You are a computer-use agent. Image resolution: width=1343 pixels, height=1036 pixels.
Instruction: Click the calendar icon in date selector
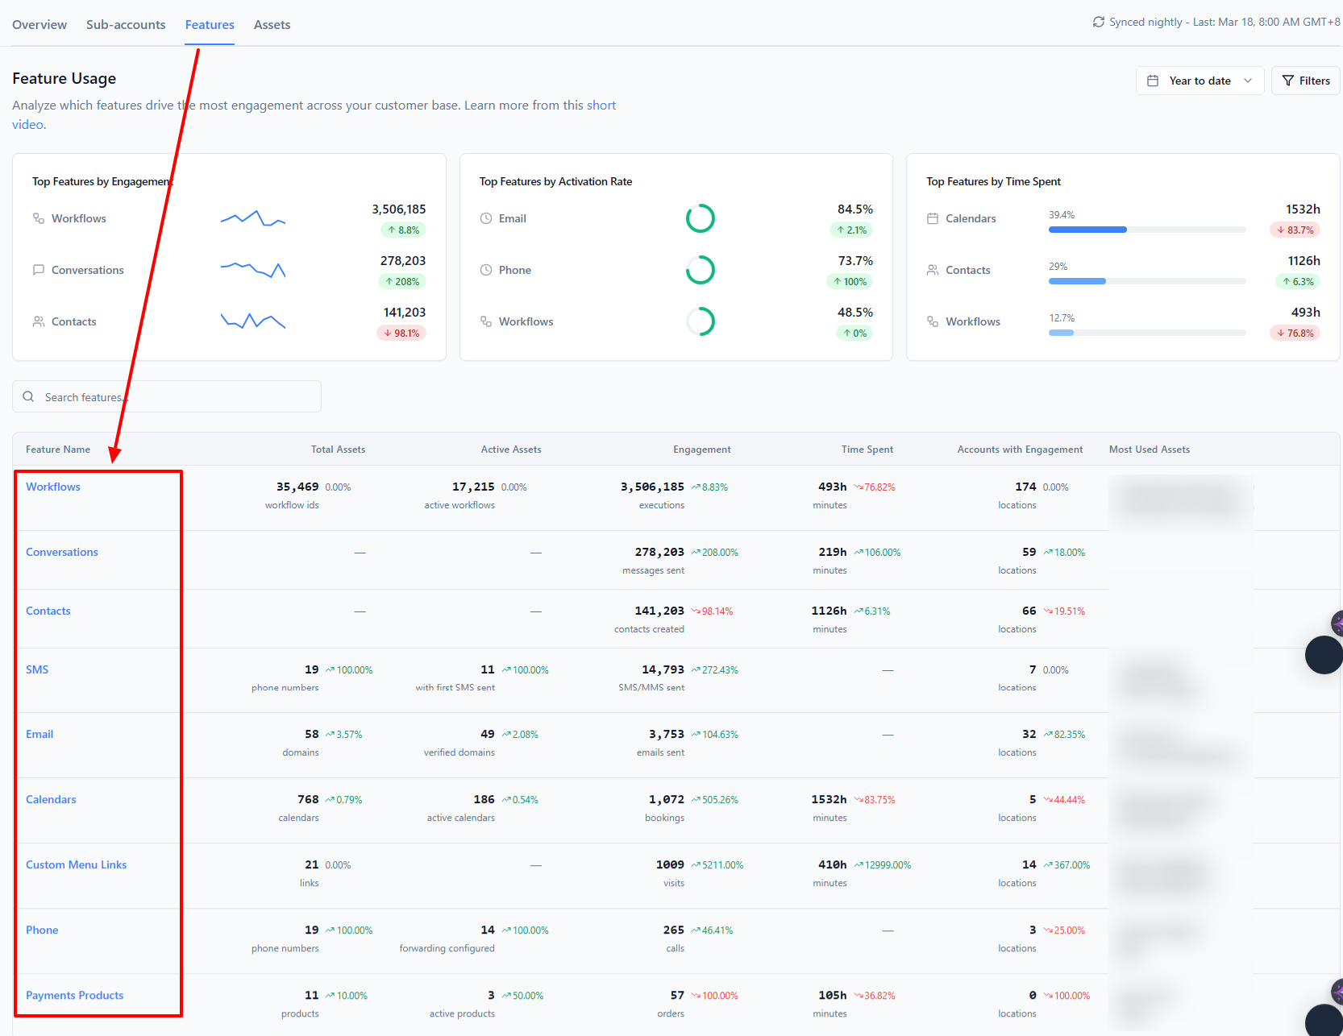click(1153, 81)
